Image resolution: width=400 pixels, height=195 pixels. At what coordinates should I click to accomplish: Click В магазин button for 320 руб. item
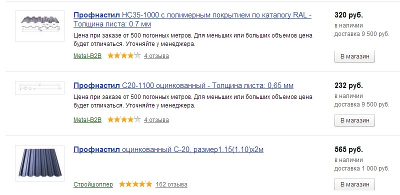coord(354,56)
